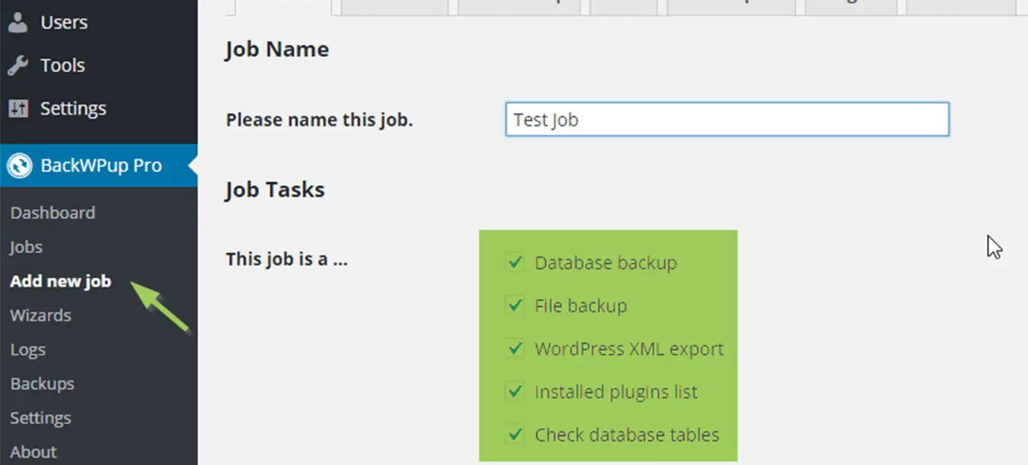The image size is (1028, 465).
Task: Uncheck the WordPress XML export checkbox
Action: (515, 349)
